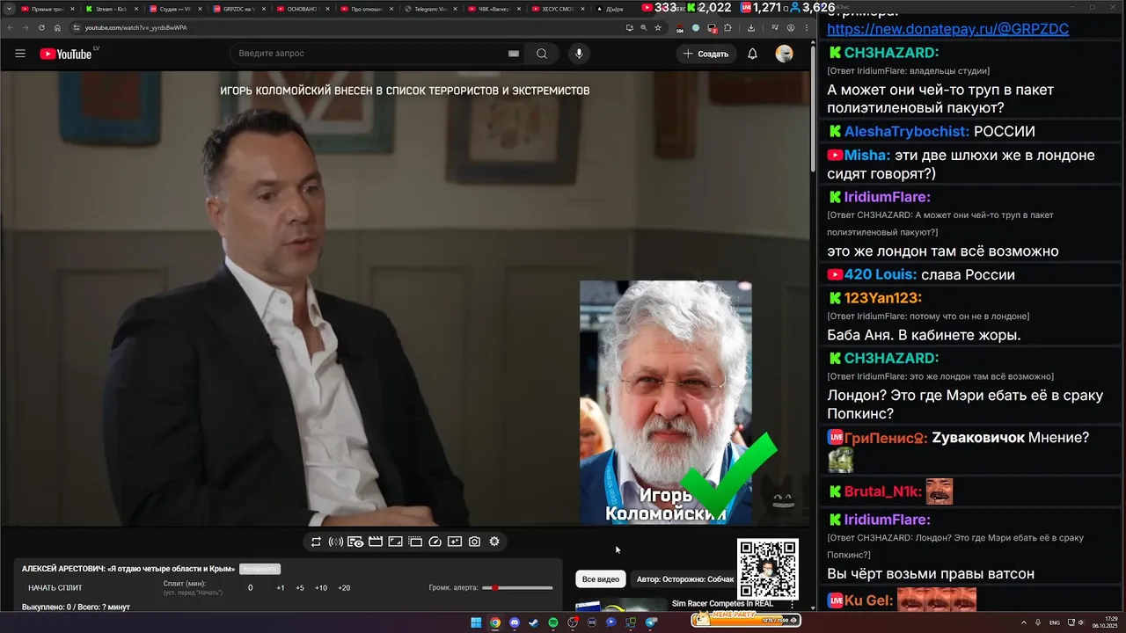Viewport: 1126px width, 633px height.
Task: Open the donatepay.ru link in chat
Action: (x=947, y=29)
